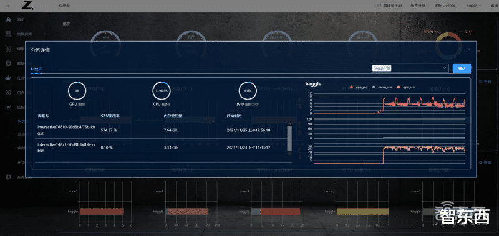Open 仪表盘 breadcrumb in top bar
Image resolution: width=499 pixels, height=236 pixels.
tap(64, 6)
